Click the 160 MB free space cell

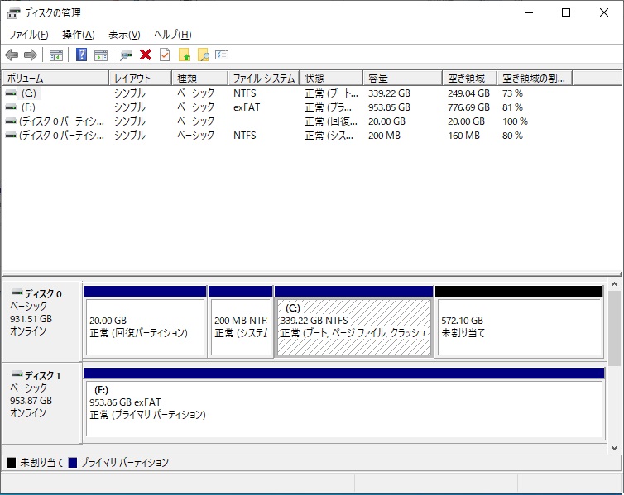pyautogui.click(x=463, y=136)
